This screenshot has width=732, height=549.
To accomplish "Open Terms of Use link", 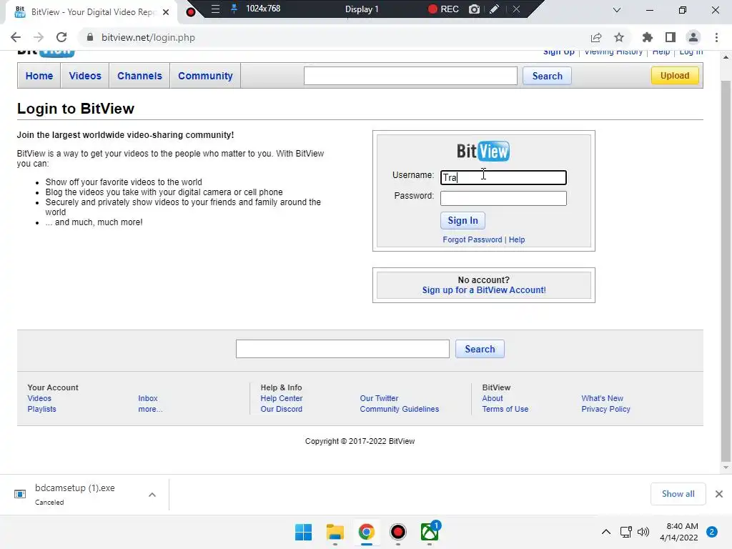I will coord(505,409).
